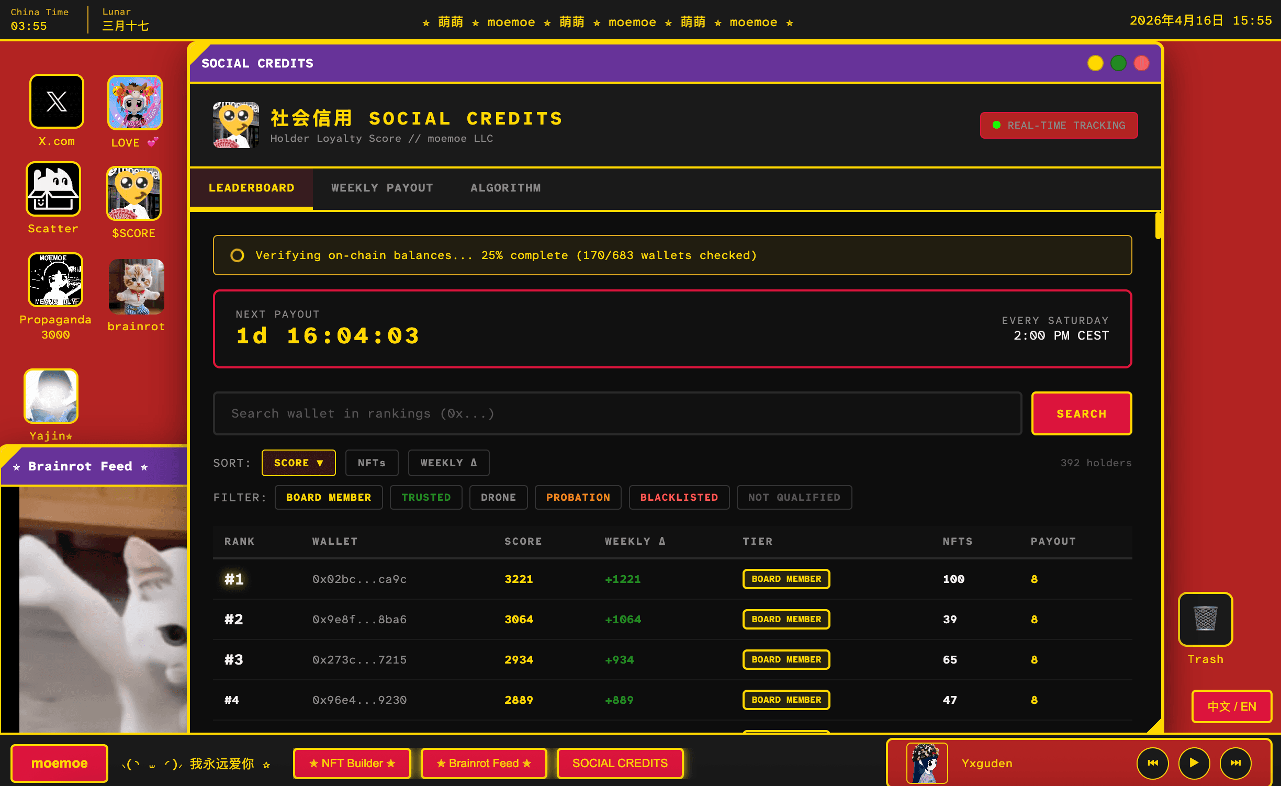Click Board Member badge for rank #2
This screenshot has height=786, width=1281.
[x=786, y=619]
